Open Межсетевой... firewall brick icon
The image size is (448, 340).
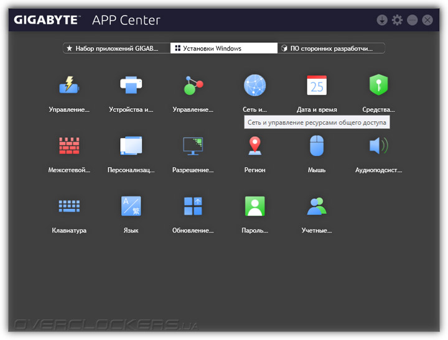point(69,145)
